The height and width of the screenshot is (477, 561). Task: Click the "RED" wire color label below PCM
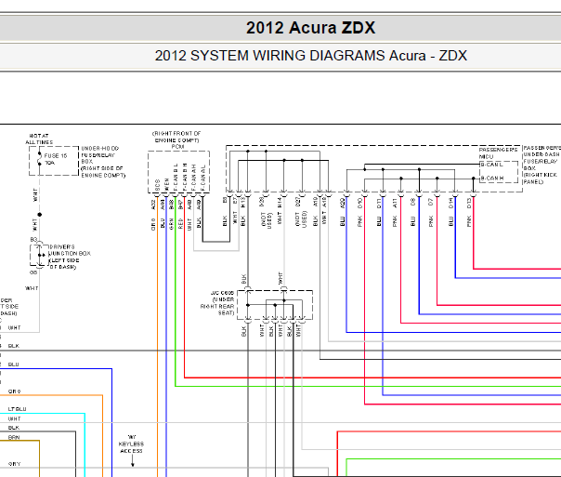[181, 224]
